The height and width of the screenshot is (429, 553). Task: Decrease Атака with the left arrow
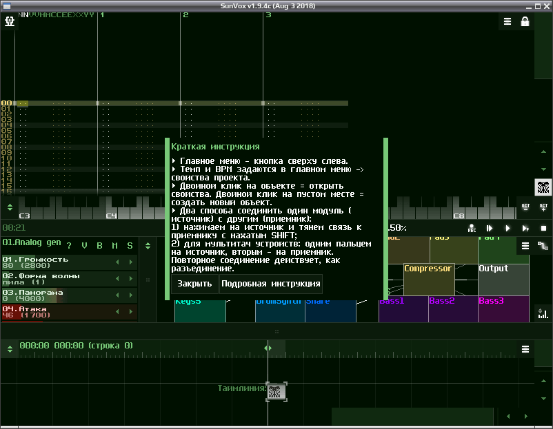(117, 312)
